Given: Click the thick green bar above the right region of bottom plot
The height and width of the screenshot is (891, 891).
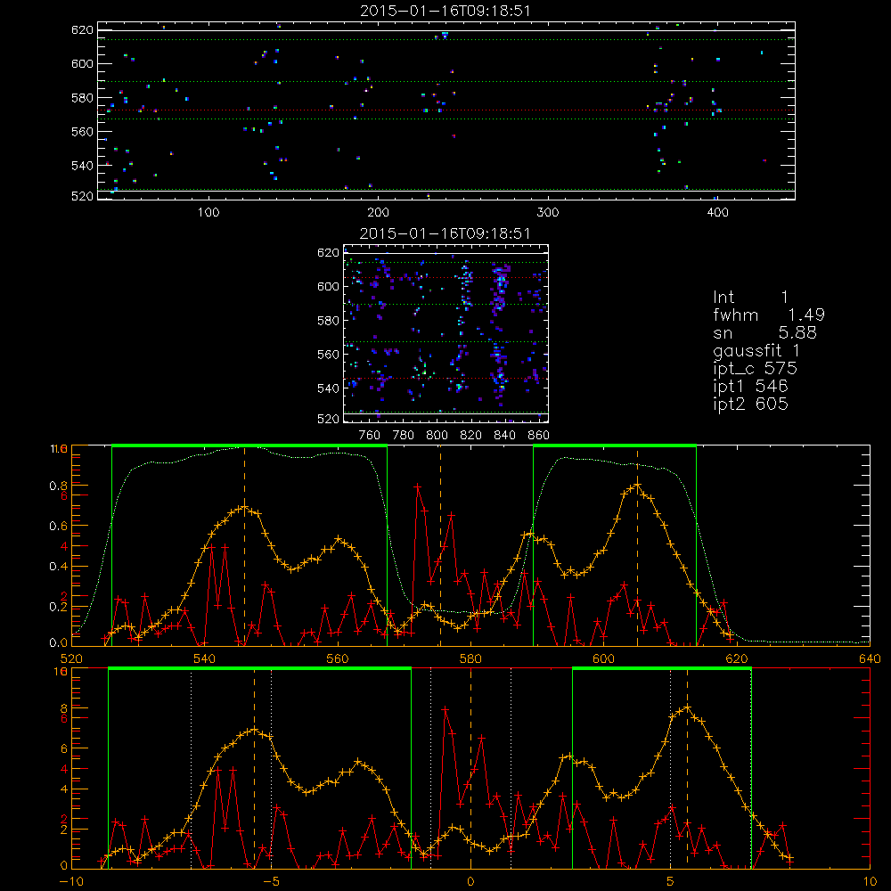Looking at the screenshot, I should 661,669.
